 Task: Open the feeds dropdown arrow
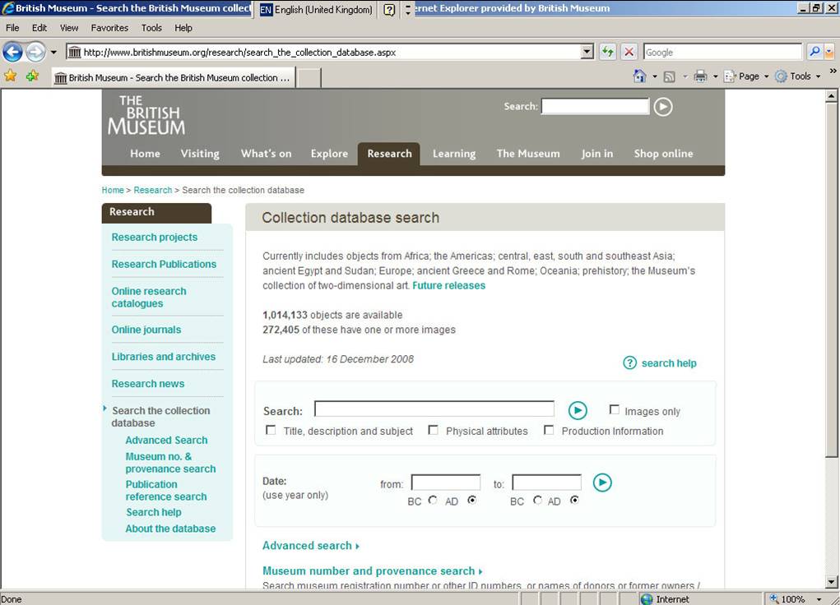coord(685,76)
